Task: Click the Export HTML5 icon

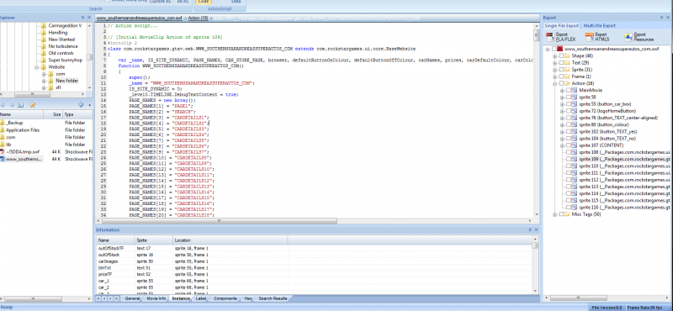Action: point(589,36)
